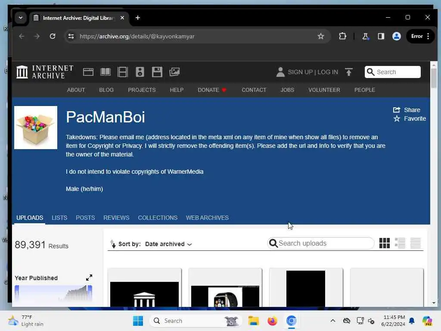Image resolution: width=441 pixels, height=331 pixels.
Task: Open the ABOUT link
Action: 76,90
